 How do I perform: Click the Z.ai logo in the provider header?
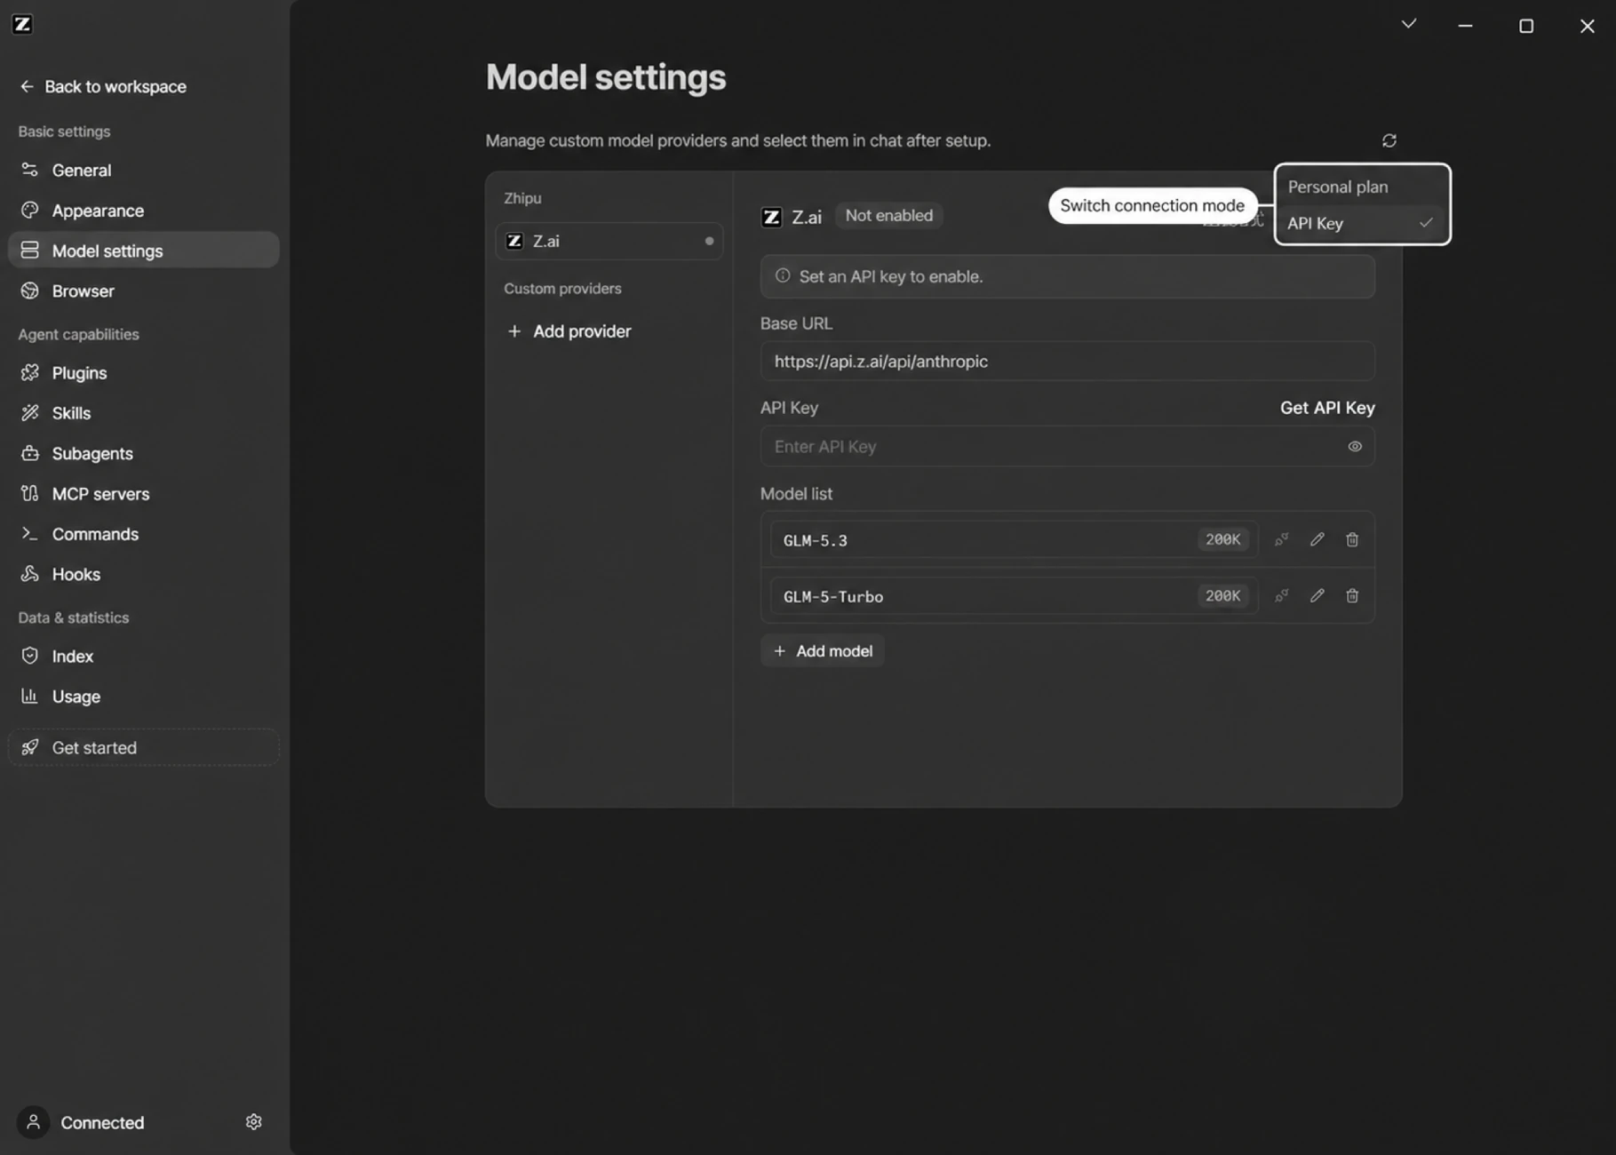coord(771,217)
